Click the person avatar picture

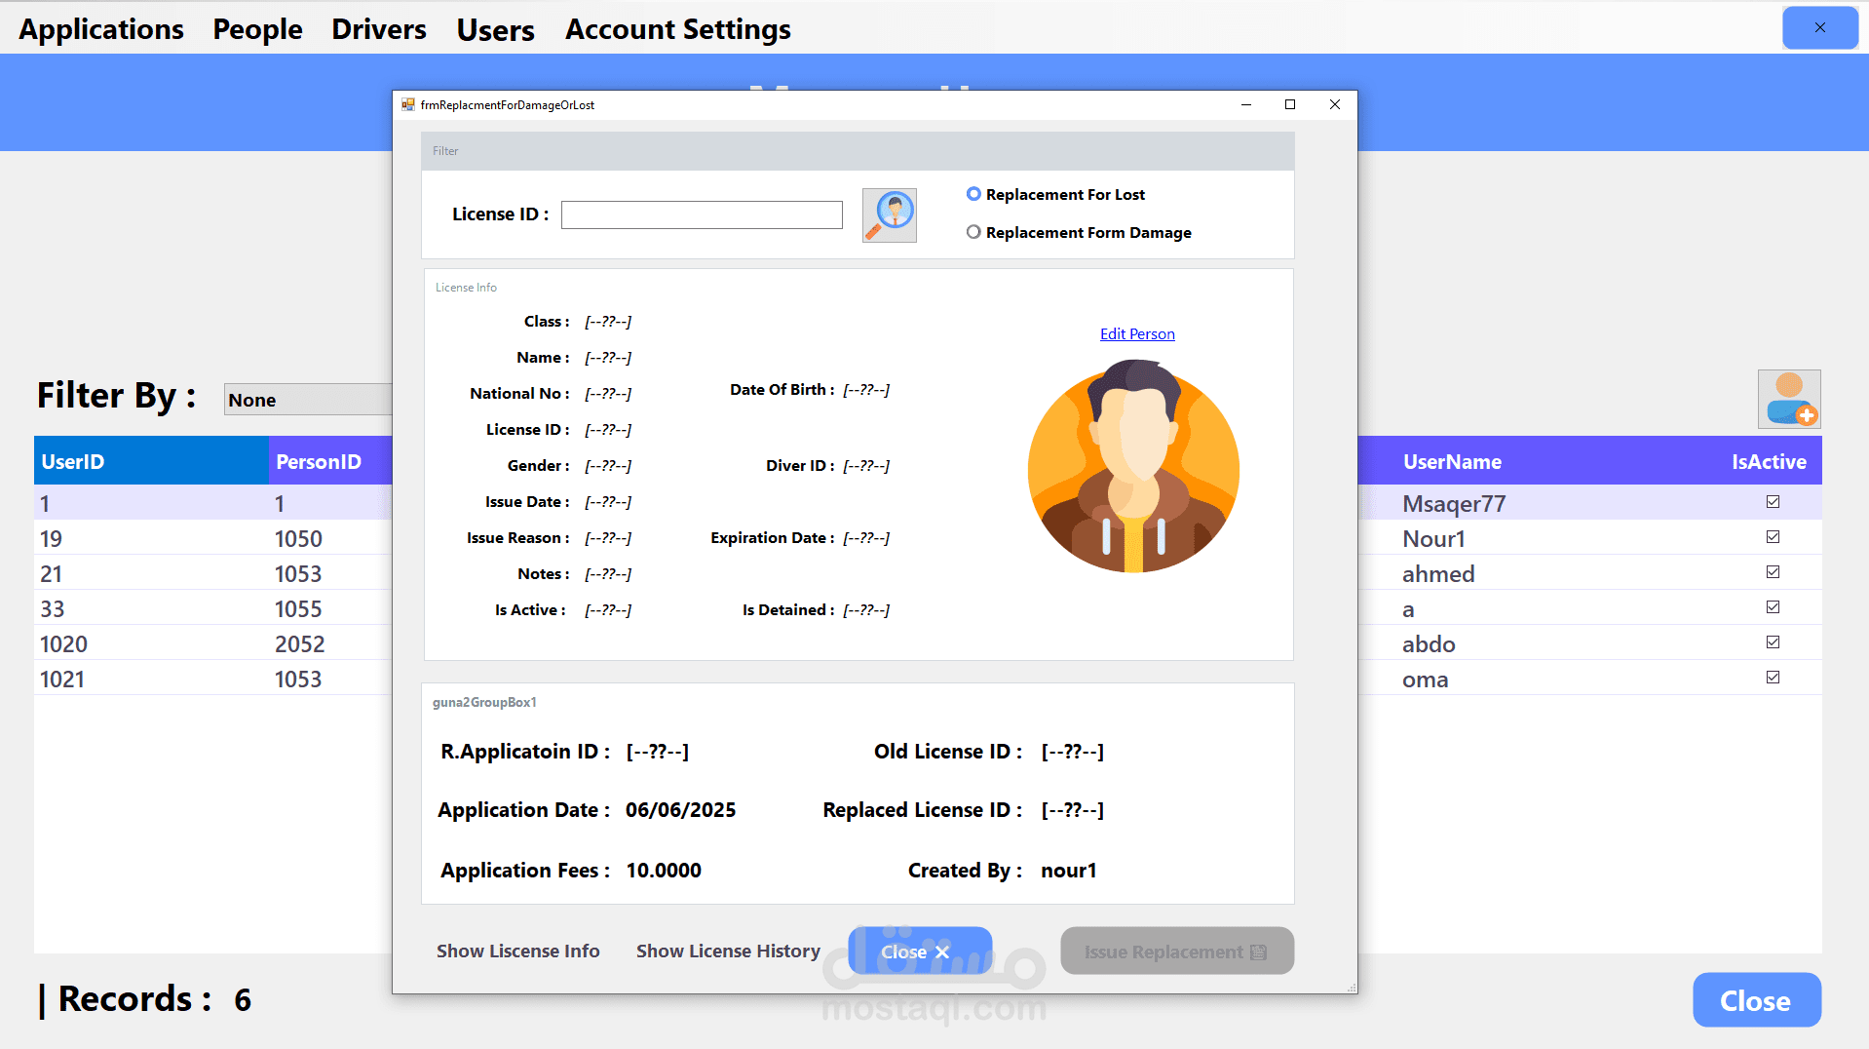1132,466
